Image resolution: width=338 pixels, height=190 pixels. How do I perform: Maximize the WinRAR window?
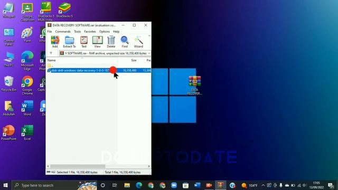coord(134,25)
